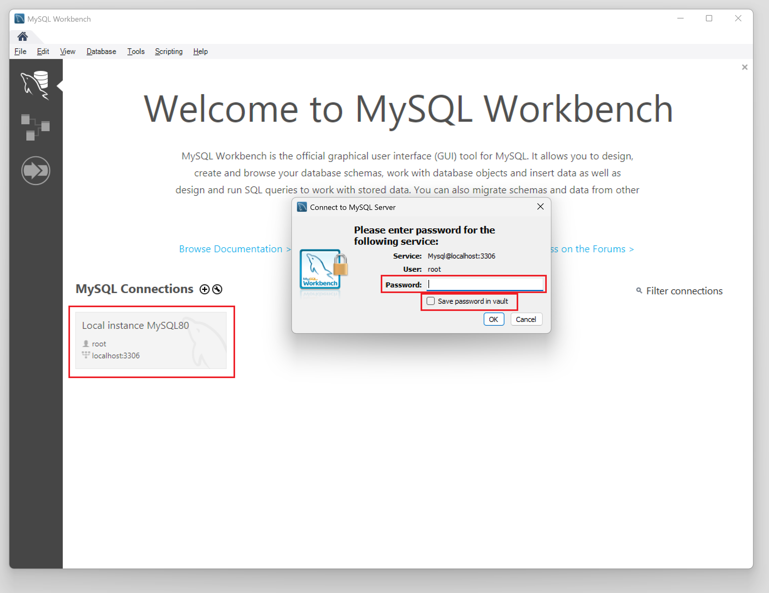Open the Migration sidebar view

[35, 171]
